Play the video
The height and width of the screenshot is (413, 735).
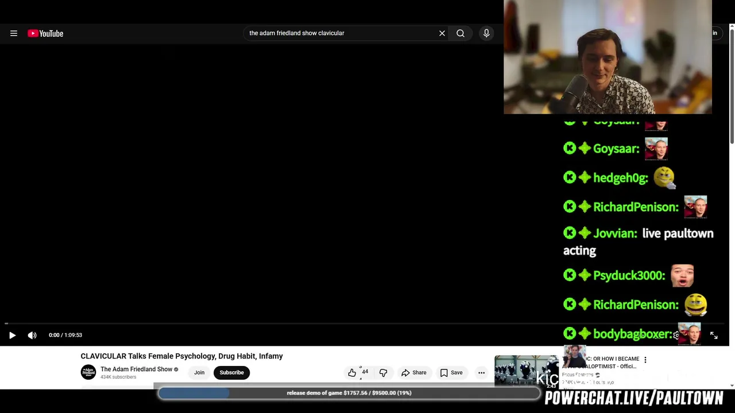[12, 335]
